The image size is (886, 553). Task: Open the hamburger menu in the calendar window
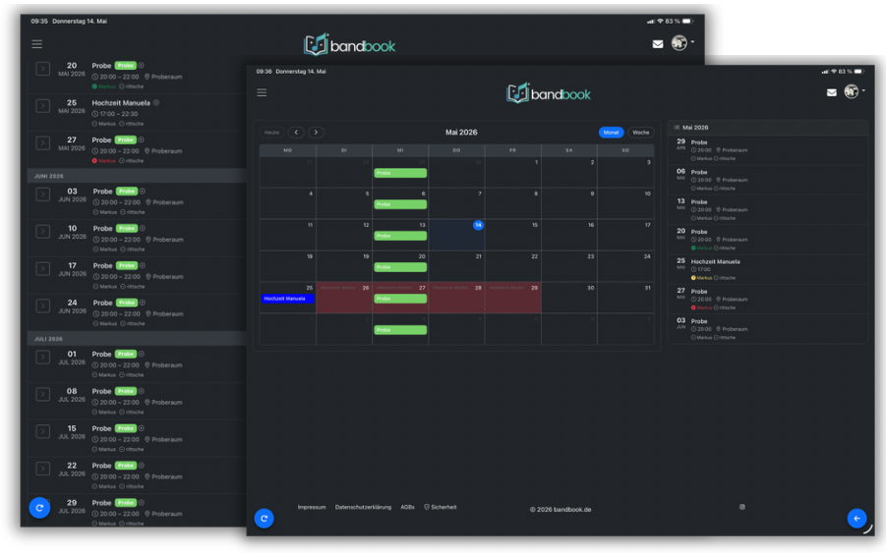coord(262,92)
